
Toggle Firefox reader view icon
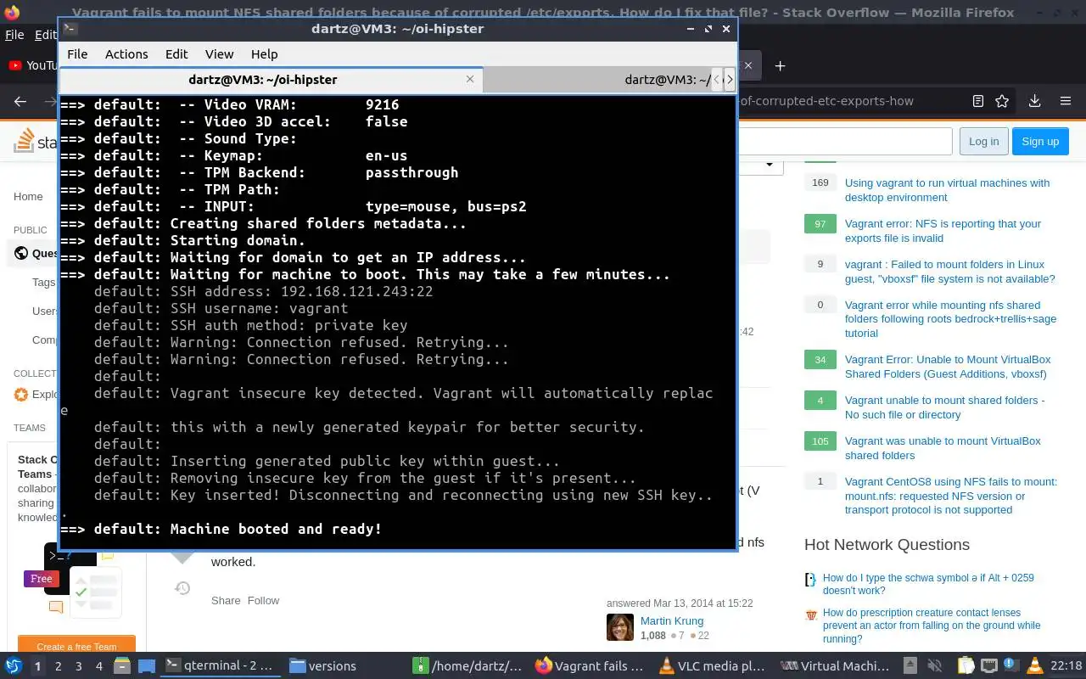[978, 101]
